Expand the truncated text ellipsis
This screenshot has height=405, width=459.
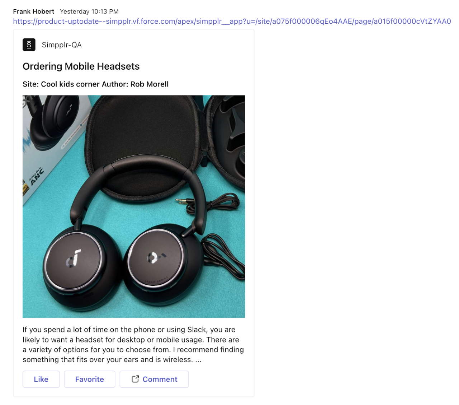click(x=198, y=360)
